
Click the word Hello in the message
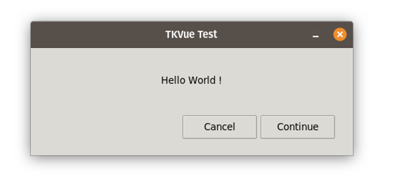pyautogui.click(x=174, y=81)
